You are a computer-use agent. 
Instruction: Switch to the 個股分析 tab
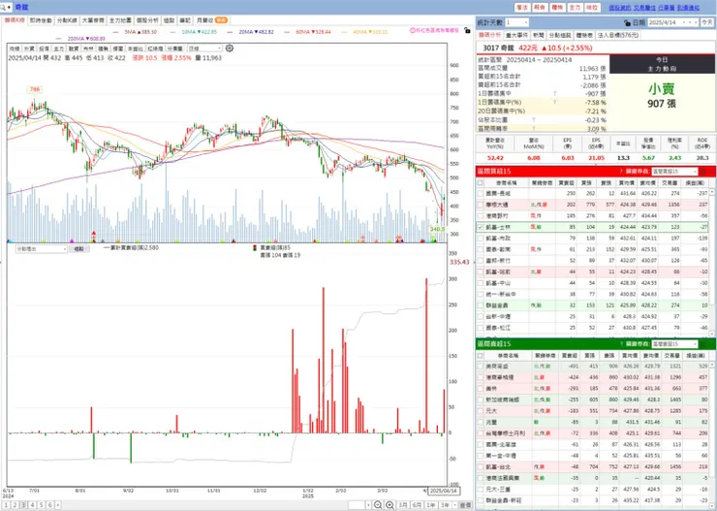[147, 20]
